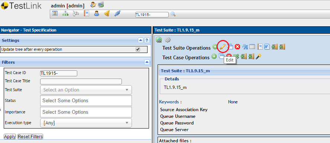Open the Execution type [Any] dropdown
This screenshot has height=143, width=330.
[86, 123]
